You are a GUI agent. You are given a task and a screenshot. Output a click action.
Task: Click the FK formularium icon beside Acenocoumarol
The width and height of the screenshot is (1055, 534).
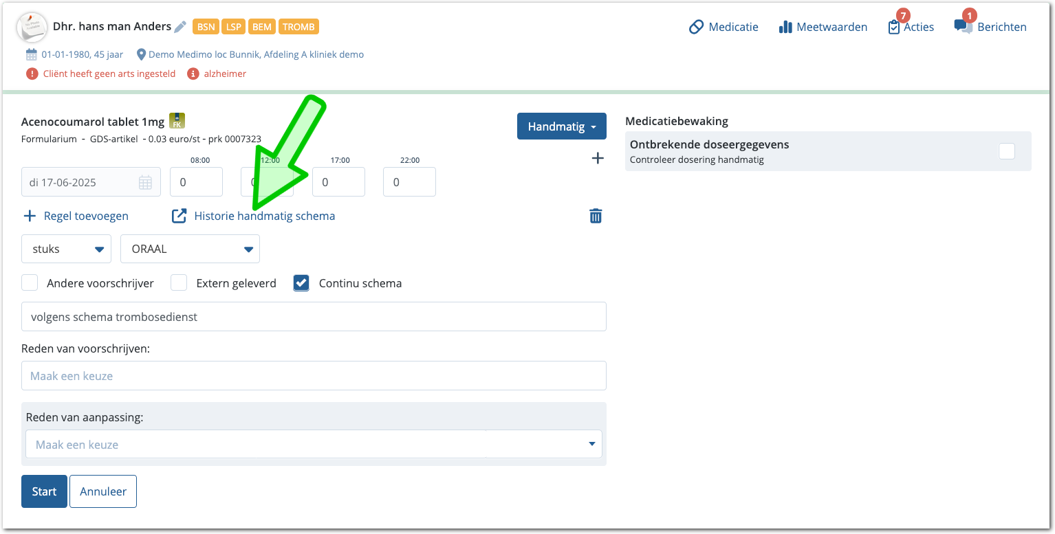click(x=177, y=121)
